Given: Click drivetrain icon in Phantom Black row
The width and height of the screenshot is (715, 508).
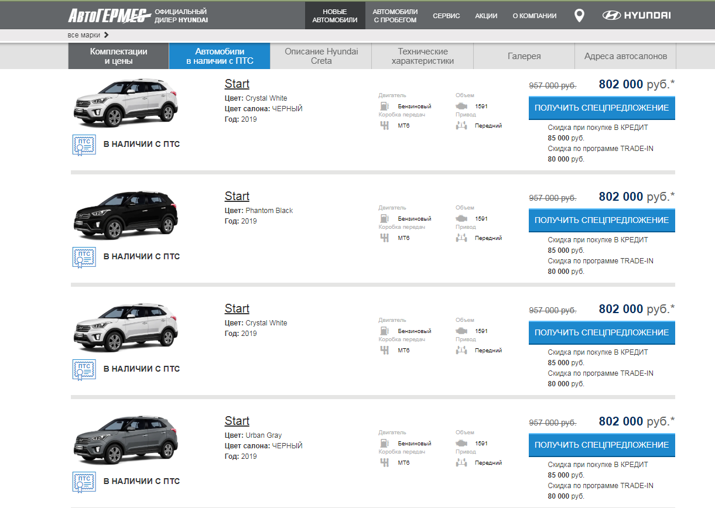Looking at the screenshot, I should [461, 238].
